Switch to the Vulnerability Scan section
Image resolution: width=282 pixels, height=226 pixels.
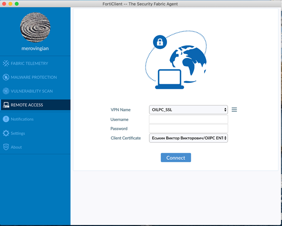tap(32, 91)
